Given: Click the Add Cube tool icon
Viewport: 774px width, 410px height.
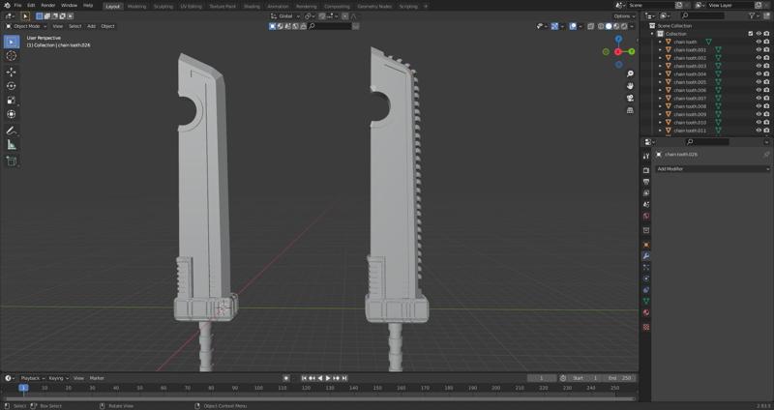Looking at the screenshot, I should click(12, 161).
